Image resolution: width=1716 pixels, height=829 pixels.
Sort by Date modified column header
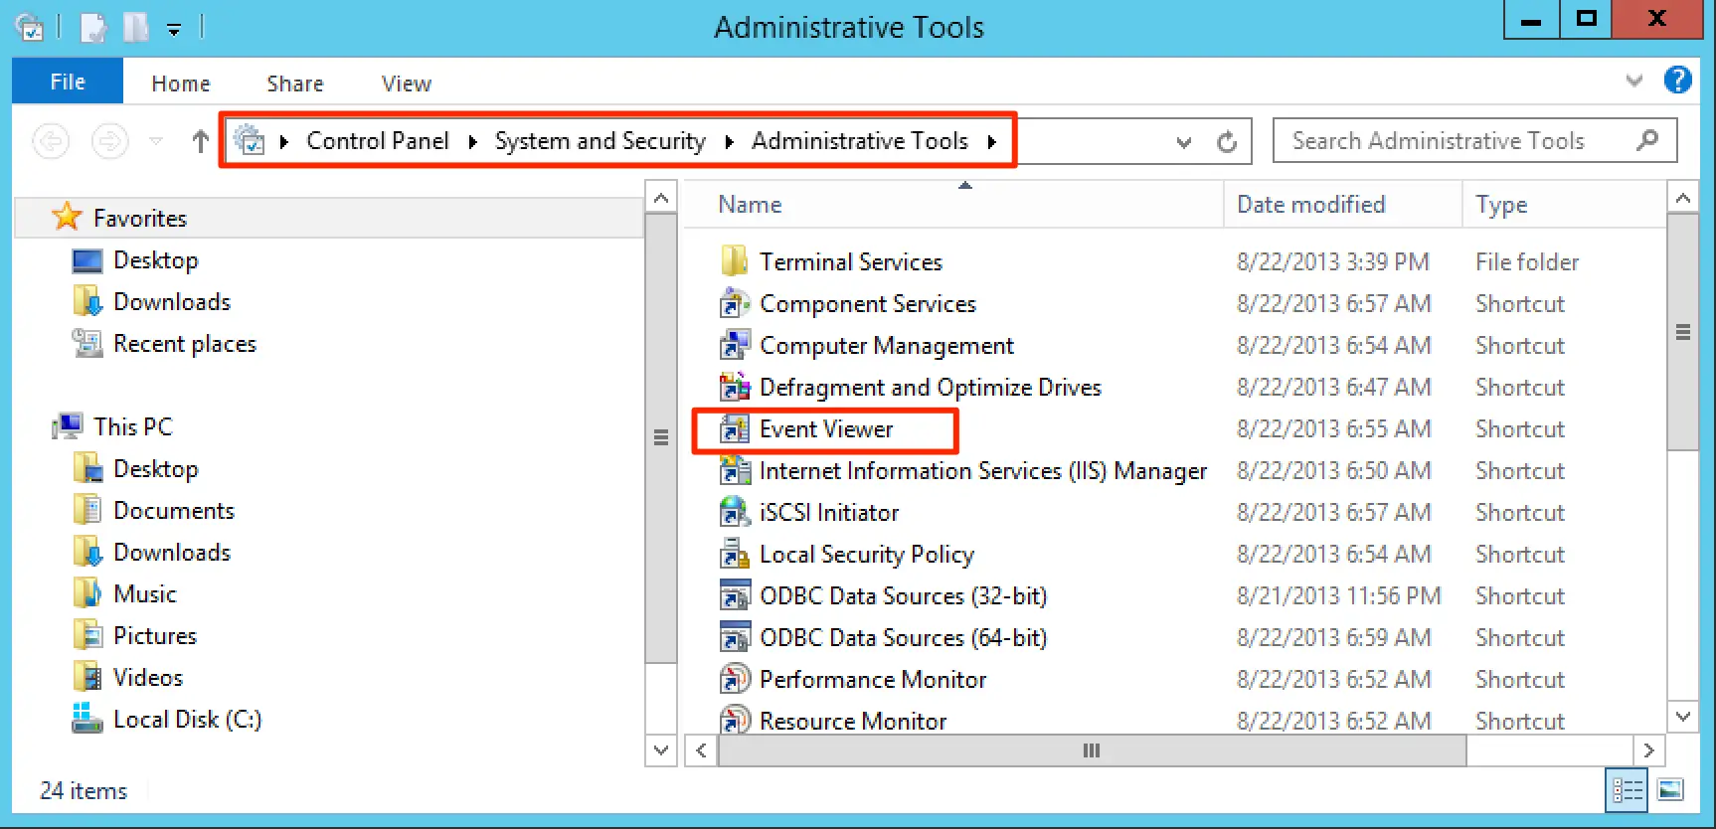tap(1342, 204)
